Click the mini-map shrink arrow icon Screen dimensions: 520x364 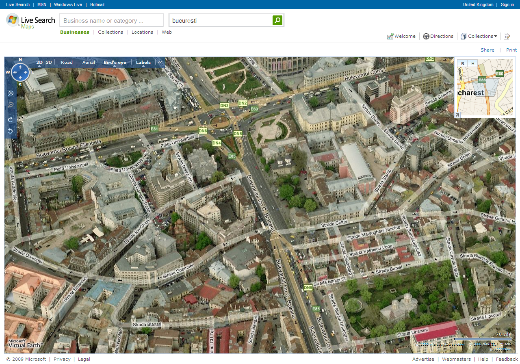point(457,115)
